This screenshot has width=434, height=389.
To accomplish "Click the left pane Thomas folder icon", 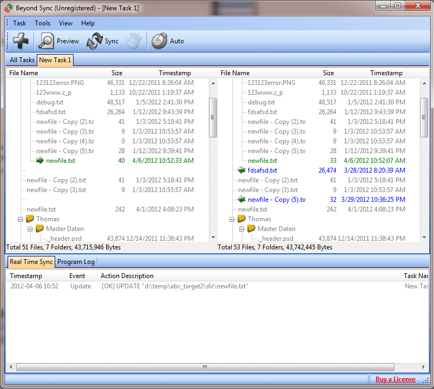I will point(30,219).
